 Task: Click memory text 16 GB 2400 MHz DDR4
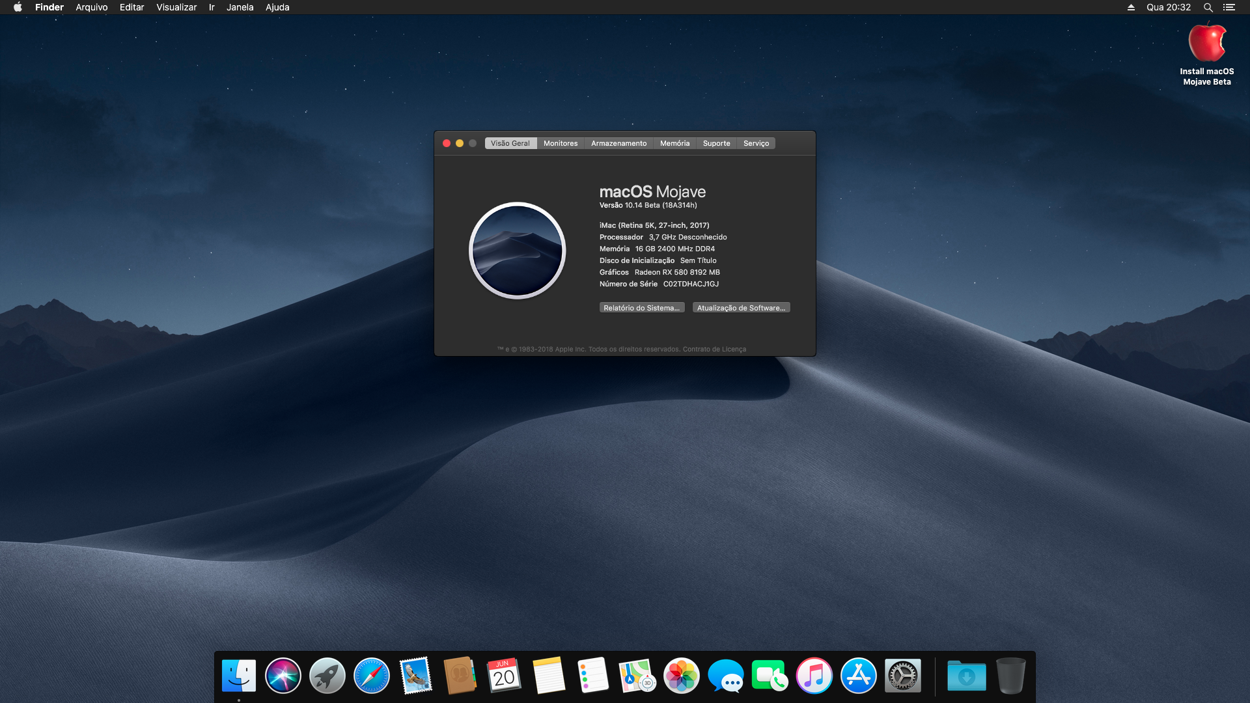675,249
